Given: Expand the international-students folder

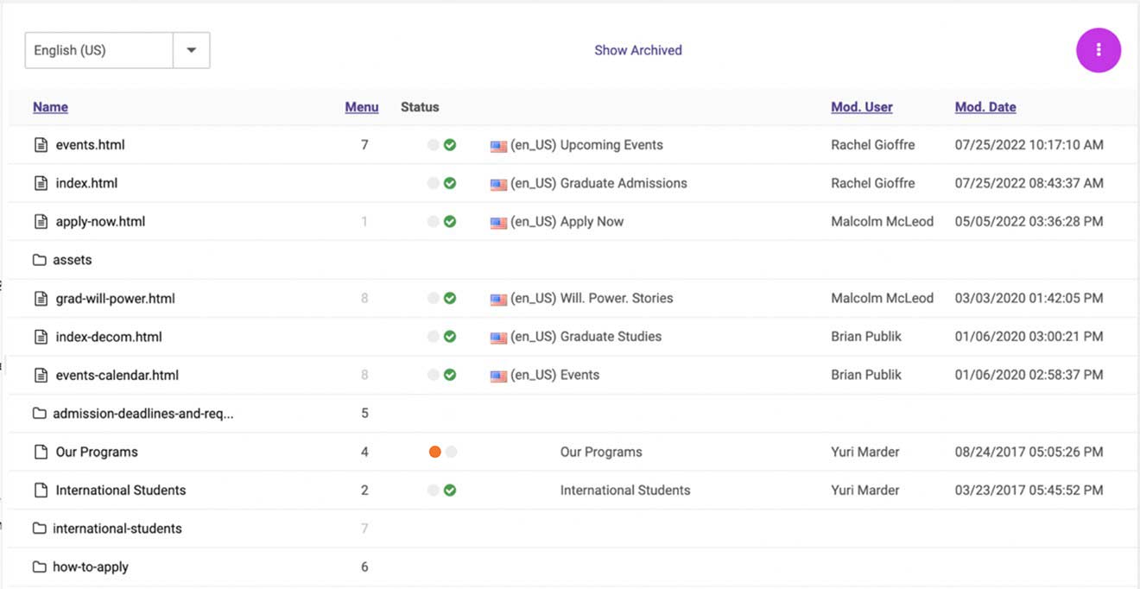Looking at the screenshot, I should 117,529.
